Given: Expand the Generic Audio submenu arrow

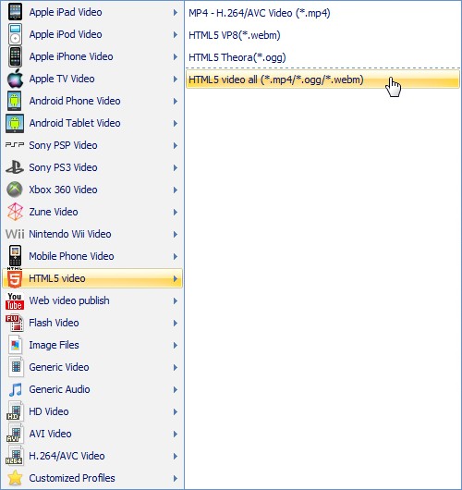Looking at the screenshot, I should (x=176, y=389).
